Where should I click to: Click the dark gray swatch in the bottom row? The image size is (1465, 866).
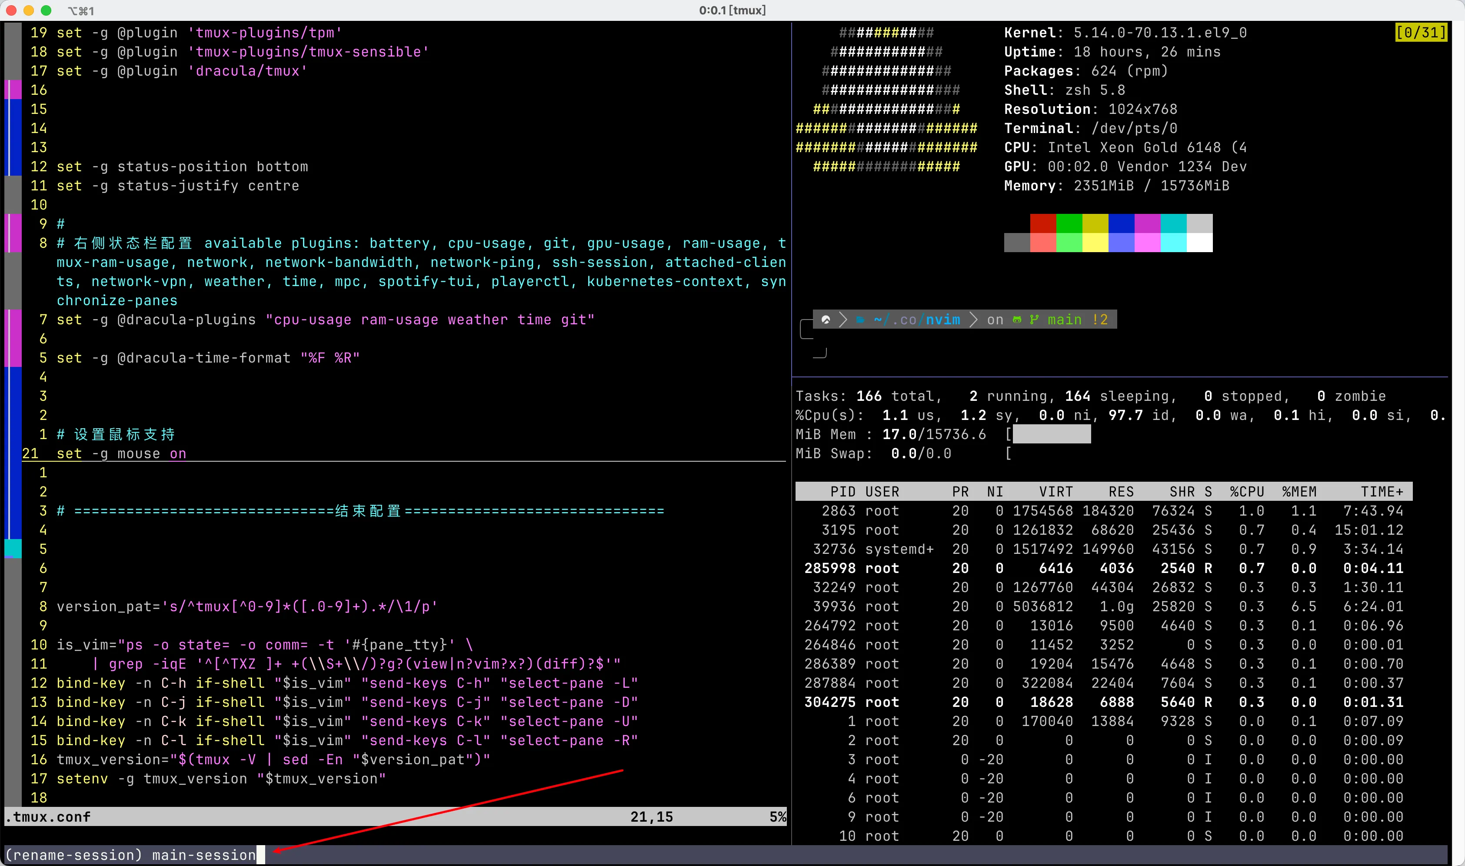click(x=1017, y=243)
